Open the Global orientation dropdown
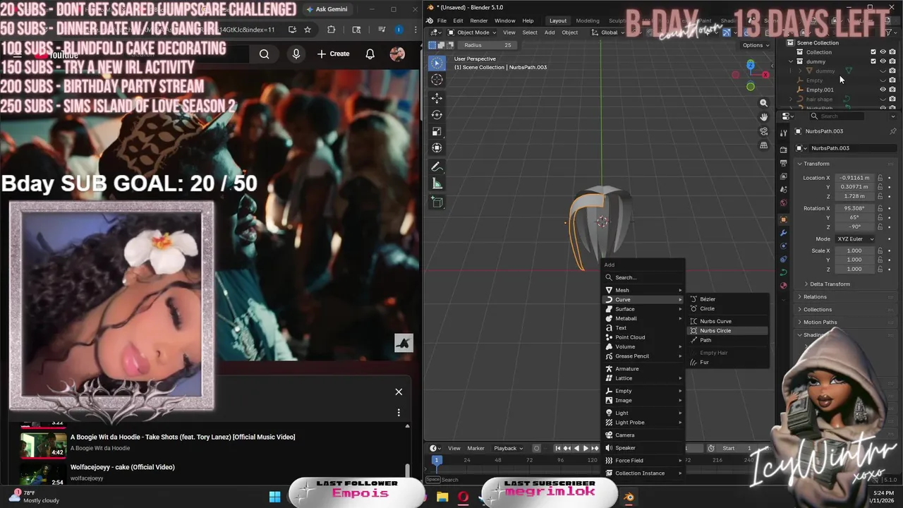 [x=607, y=32]
